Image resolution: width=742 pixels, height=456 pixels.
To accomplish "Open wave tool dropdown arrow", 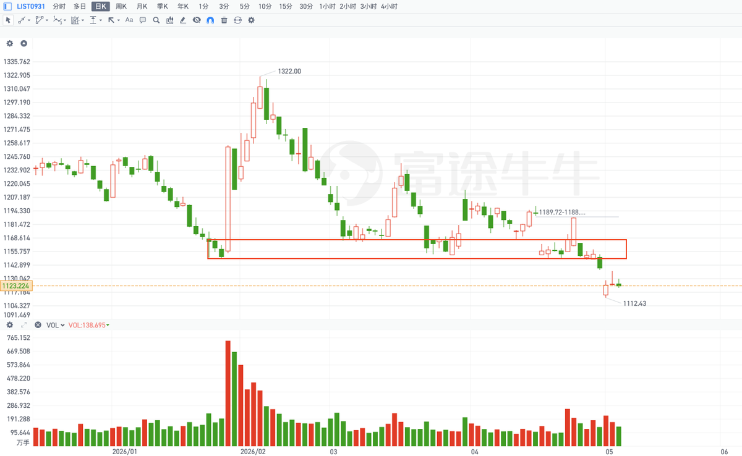I will 65,20.
